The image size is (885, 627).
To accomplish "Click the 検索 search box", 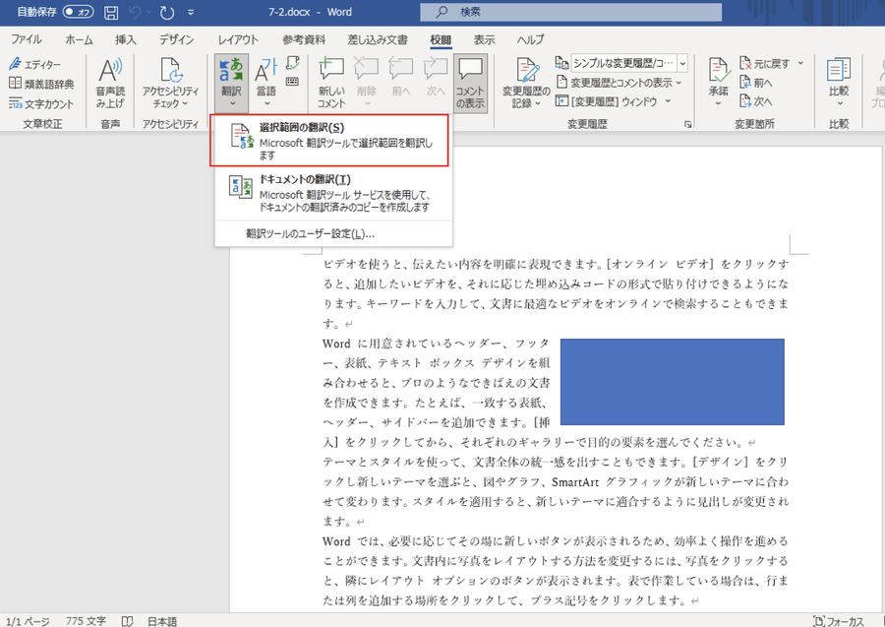I will tap(551, 13).
